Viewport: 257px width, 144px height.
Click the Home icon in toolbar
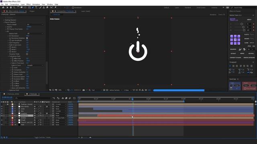3,8
